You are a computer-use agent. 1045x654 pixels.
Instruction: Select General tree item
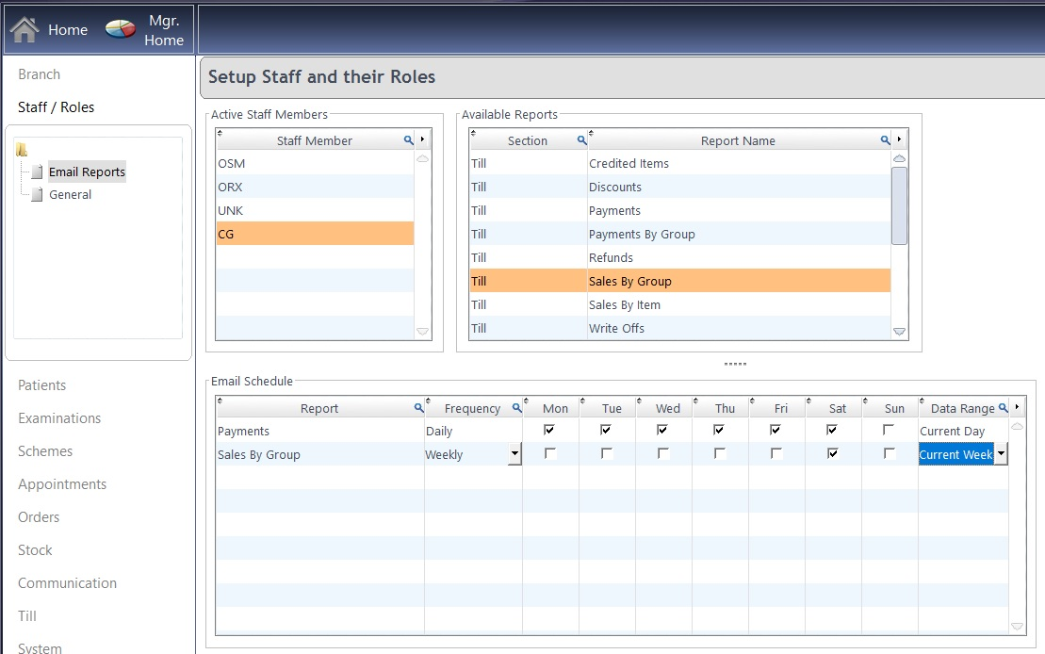70,195
